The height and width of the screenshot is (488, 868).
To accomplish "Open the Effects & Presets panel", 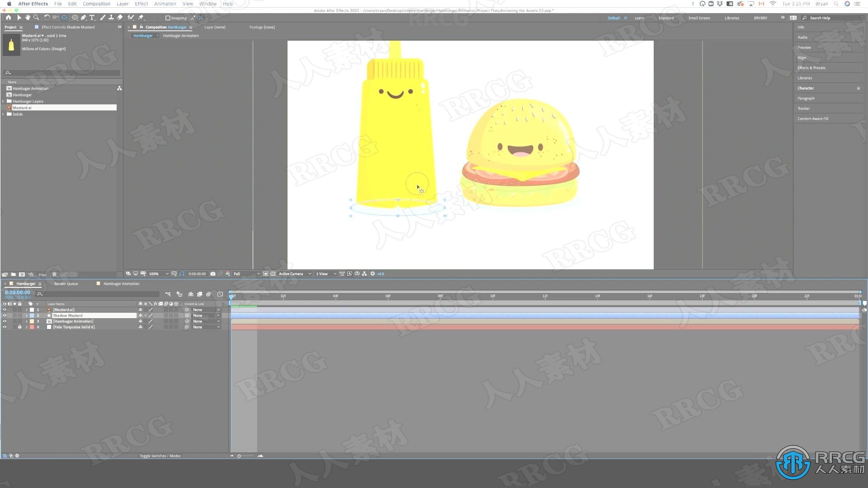I will click(811, 68).
